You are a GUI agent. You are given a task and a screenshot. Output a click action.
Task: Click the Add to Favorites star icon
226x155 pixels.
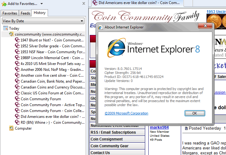[x=4, y=4]
